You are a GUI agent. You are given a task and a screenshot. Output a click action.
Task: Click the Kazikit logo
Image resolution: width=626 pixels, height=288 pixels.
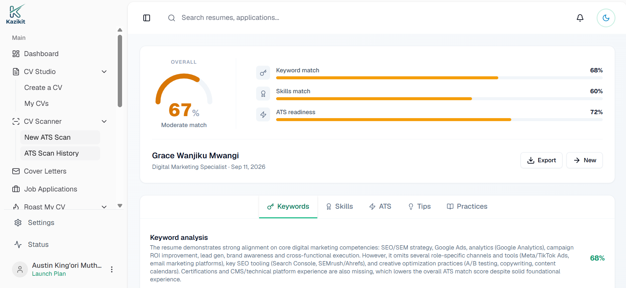coord(16,14)
